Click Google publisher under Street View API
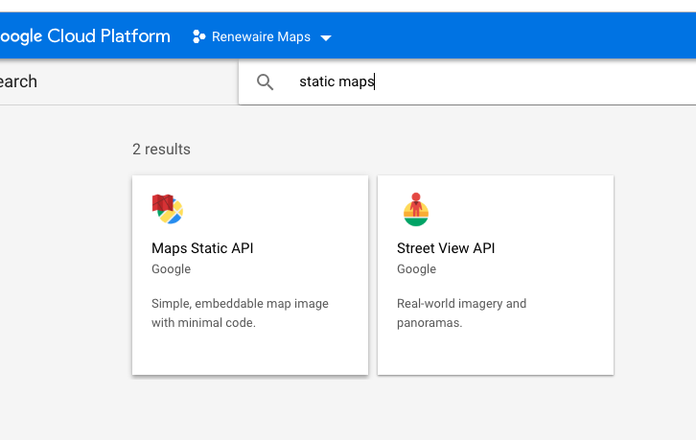Viewport: 696px width, 440px height. pyautogui.click(x=416, y=269)
